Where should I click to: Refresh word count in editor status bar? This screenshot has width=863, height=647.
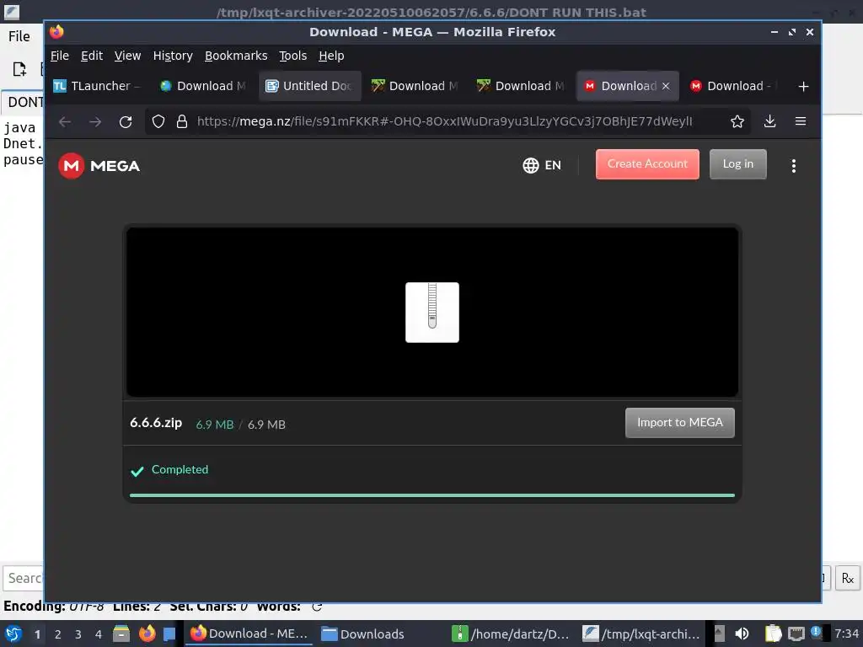pyautogui.click(x=317, y=607)
